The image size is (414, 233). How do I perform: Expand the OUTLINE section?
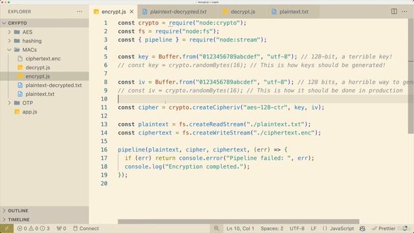coord(45,210)
